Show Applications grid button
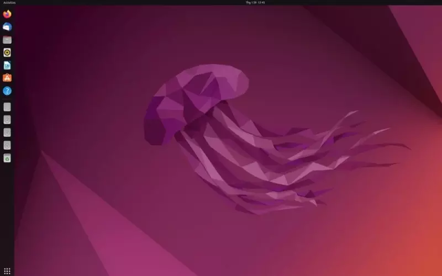This screenshot has height=276, width=442. (x=7, y=271)
